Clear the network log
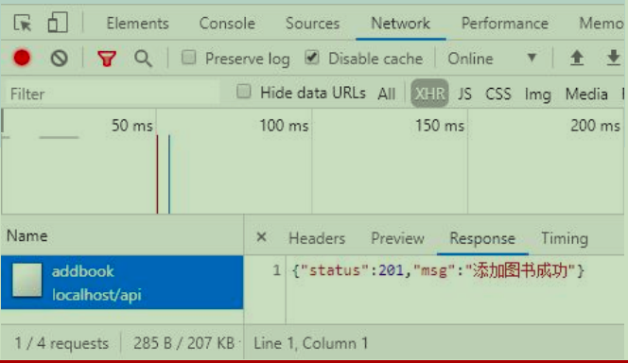628x363 pixels. [59, 59]
